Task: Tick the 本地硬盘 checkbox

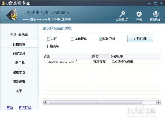Action: [72, 39]
